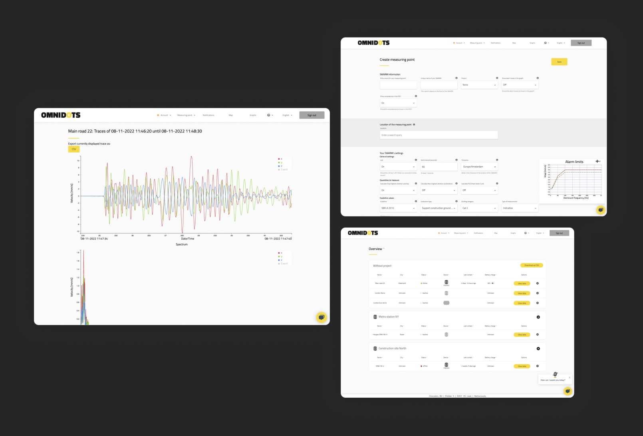Close the 'How can I assist you today?' popup

[570, 377]
